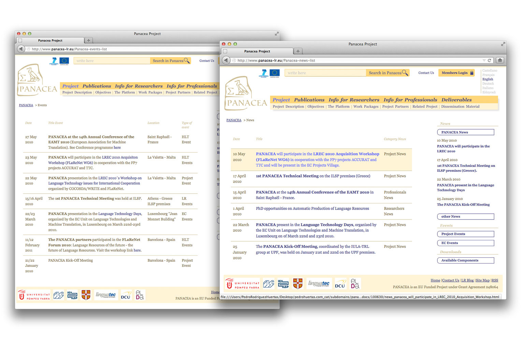The height and width of the screenshot is (349, 524).
Task: Open the Publications menu in the events window
Action: (97, 86)
